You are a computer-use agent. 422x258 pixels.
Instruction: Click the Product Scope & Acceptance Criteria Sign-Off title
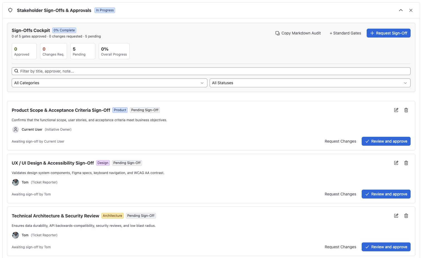point(61,110)
